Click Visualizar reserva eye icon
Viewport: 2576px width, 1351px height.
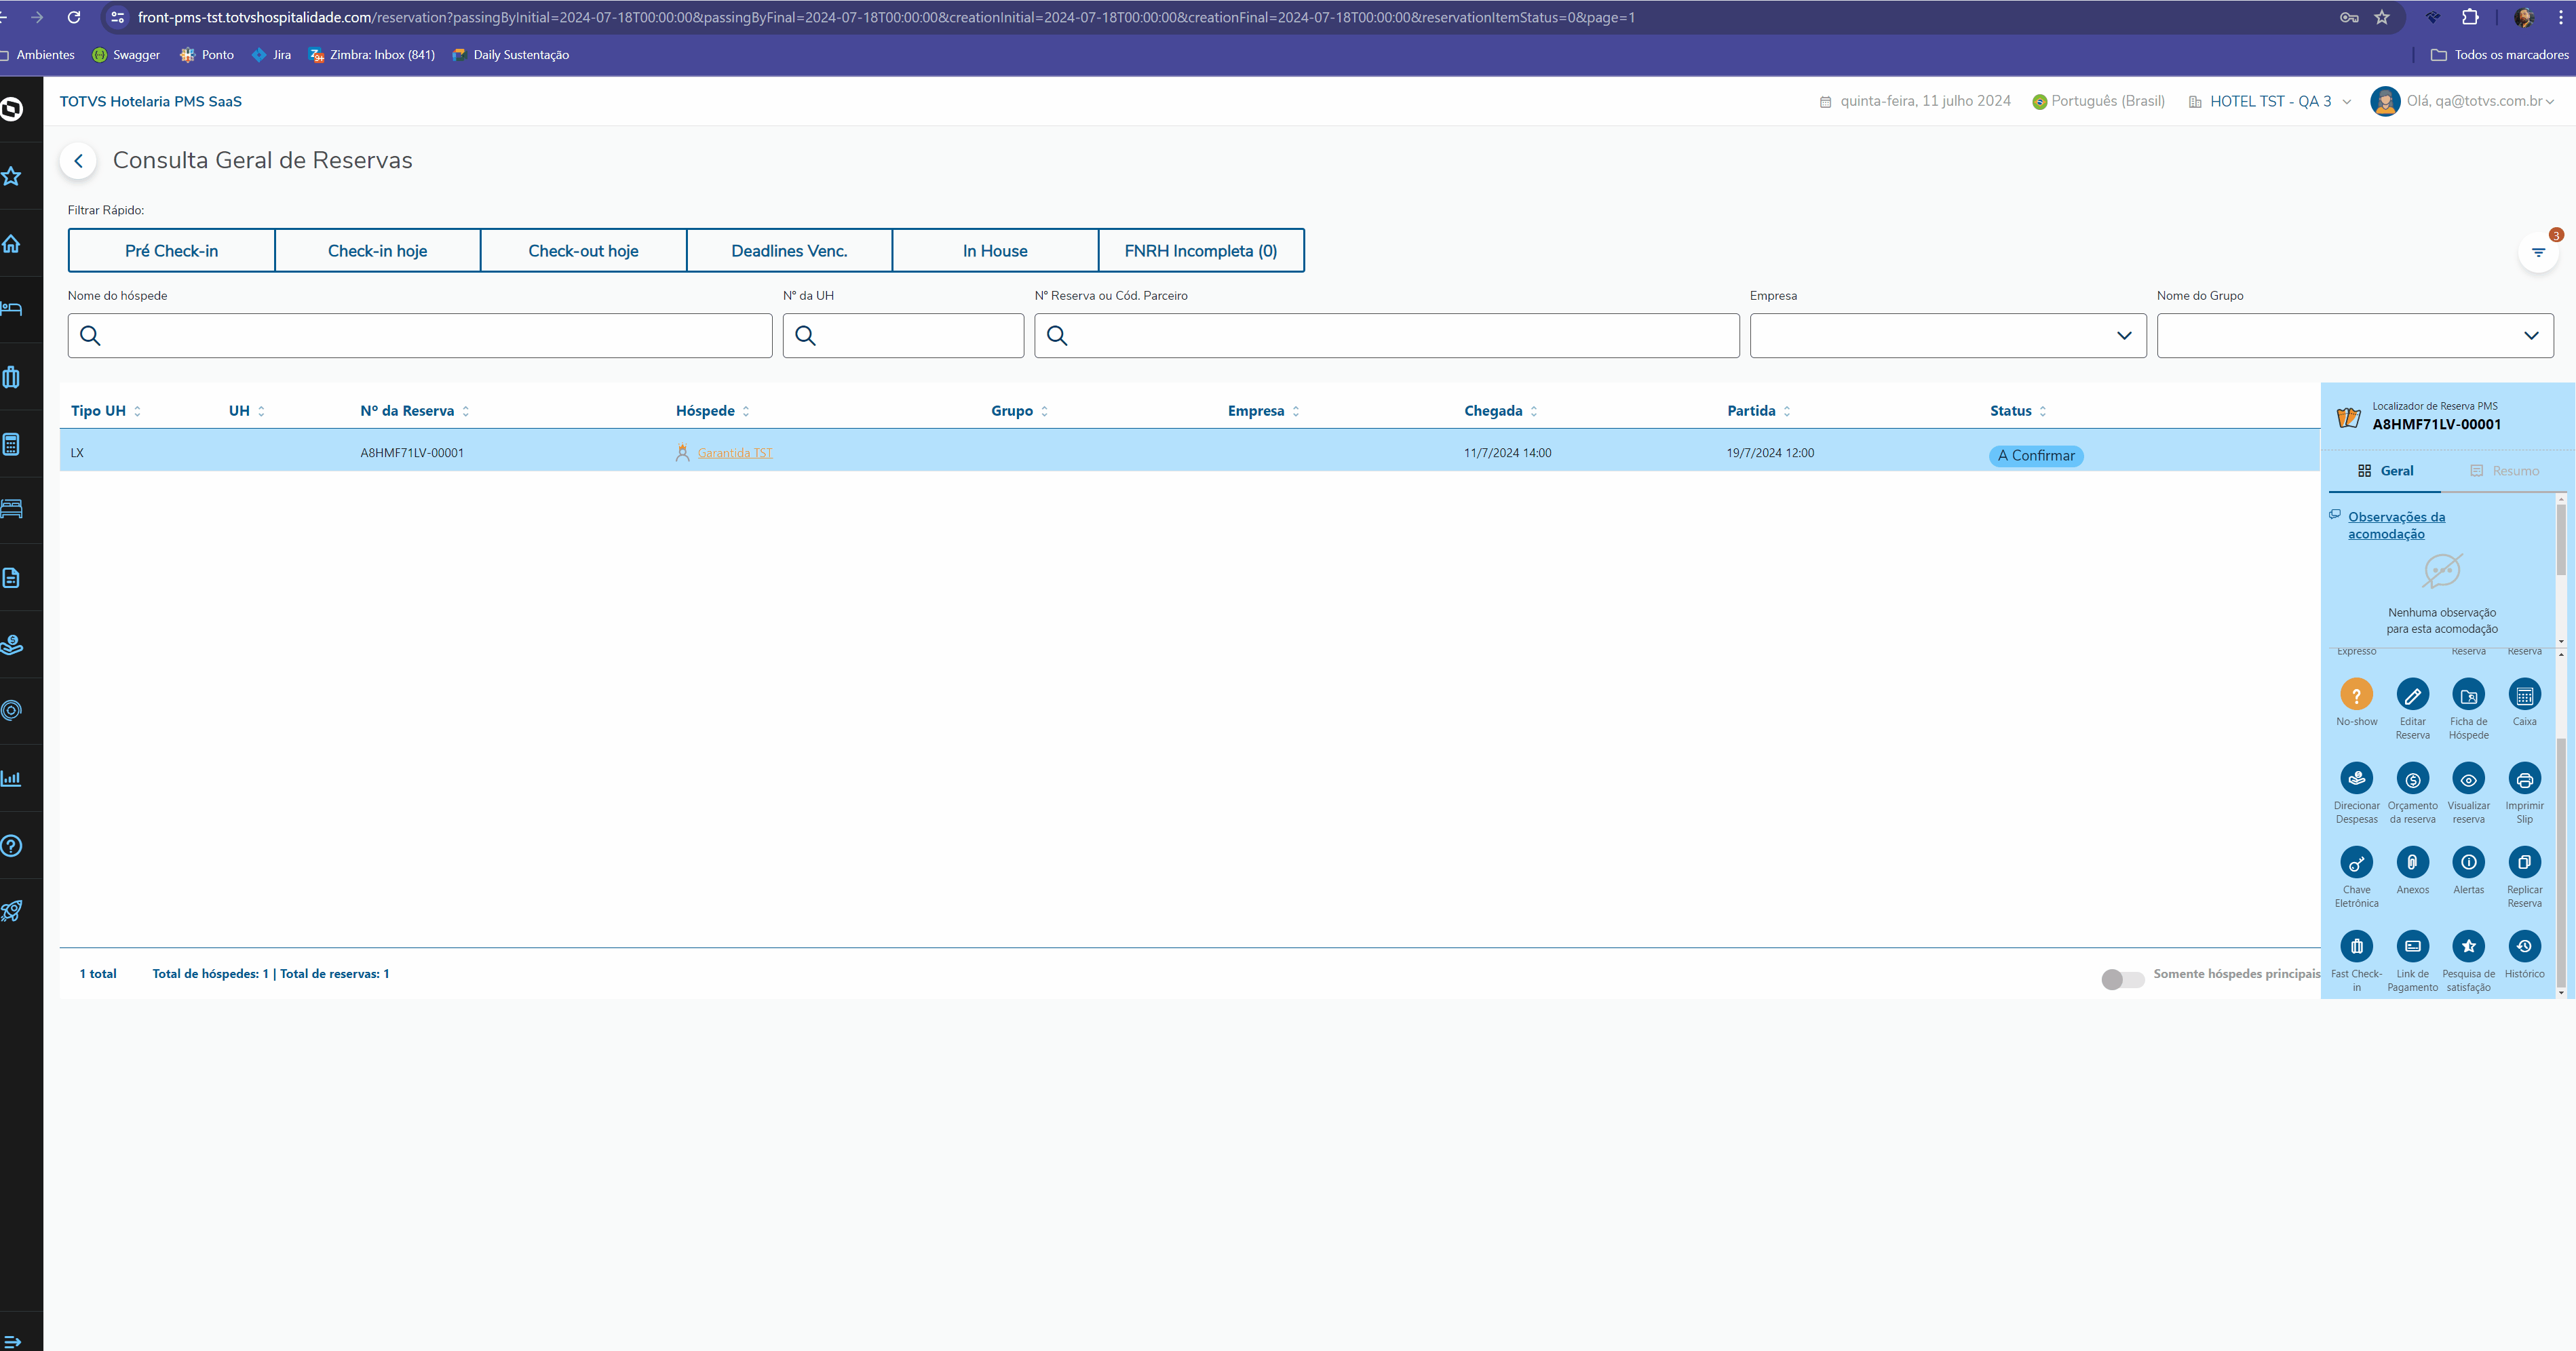(2468, 779)
